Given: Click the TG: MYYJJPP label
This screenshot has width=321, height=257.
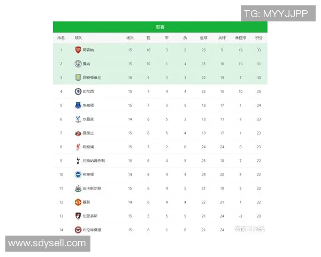Looking at the screenshot, I should tap(276, 13).
